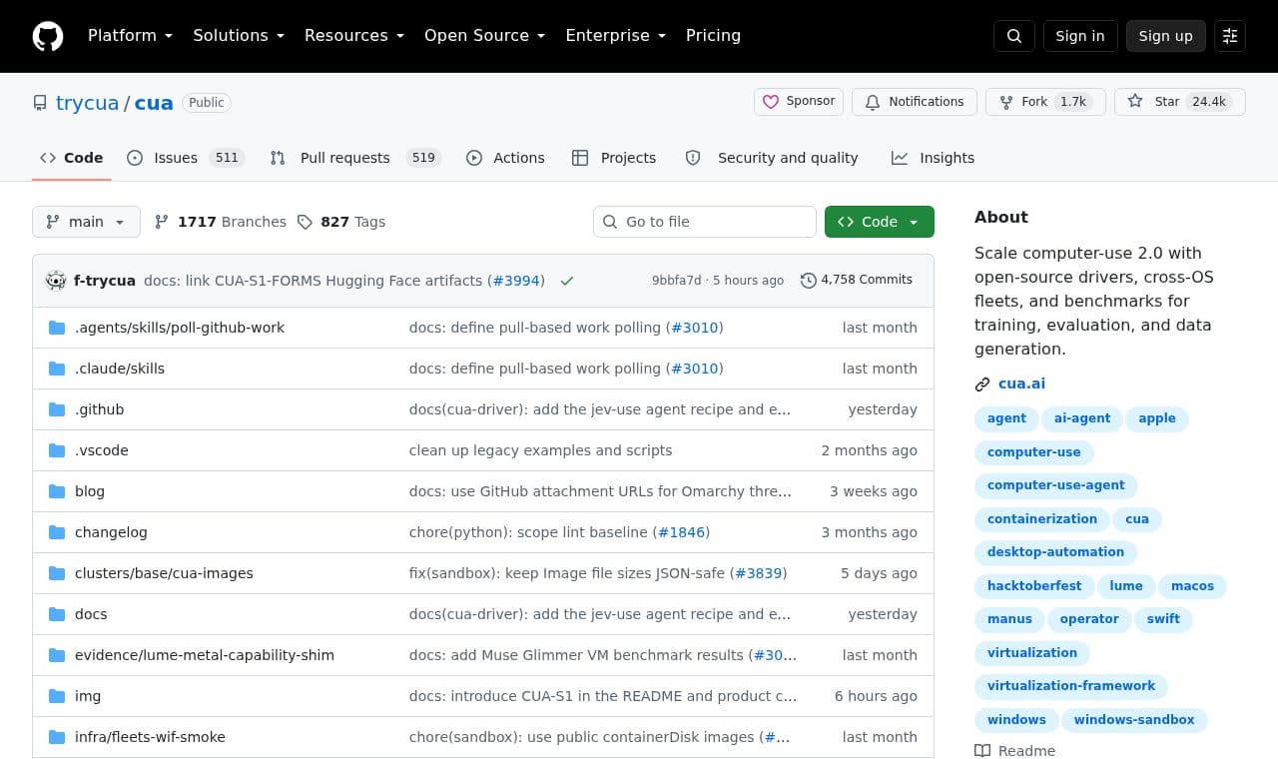Open the clusters/base/cua-images folder

pyautogui.click(x=164, y=573)
